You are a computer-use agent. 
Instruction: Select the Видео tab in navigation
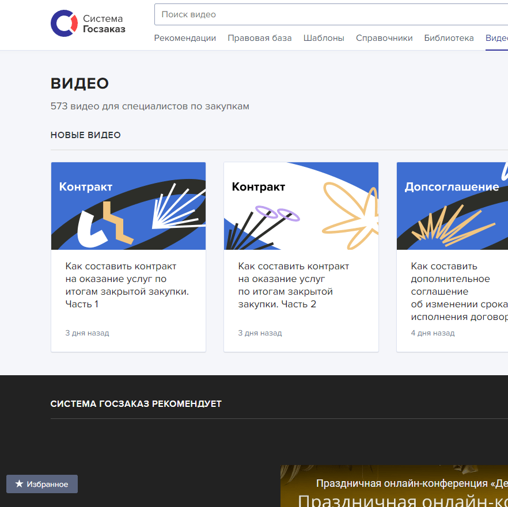496,38
